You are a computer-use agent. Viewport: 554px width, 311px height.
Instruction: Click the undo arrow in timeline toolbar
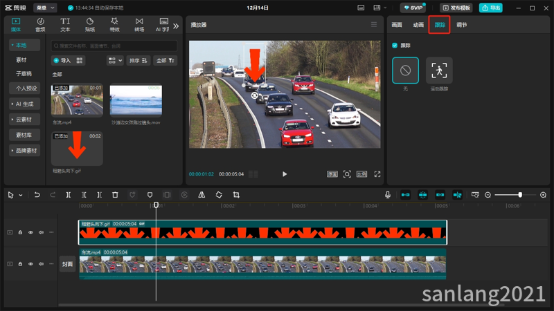(x=37, y=195)
